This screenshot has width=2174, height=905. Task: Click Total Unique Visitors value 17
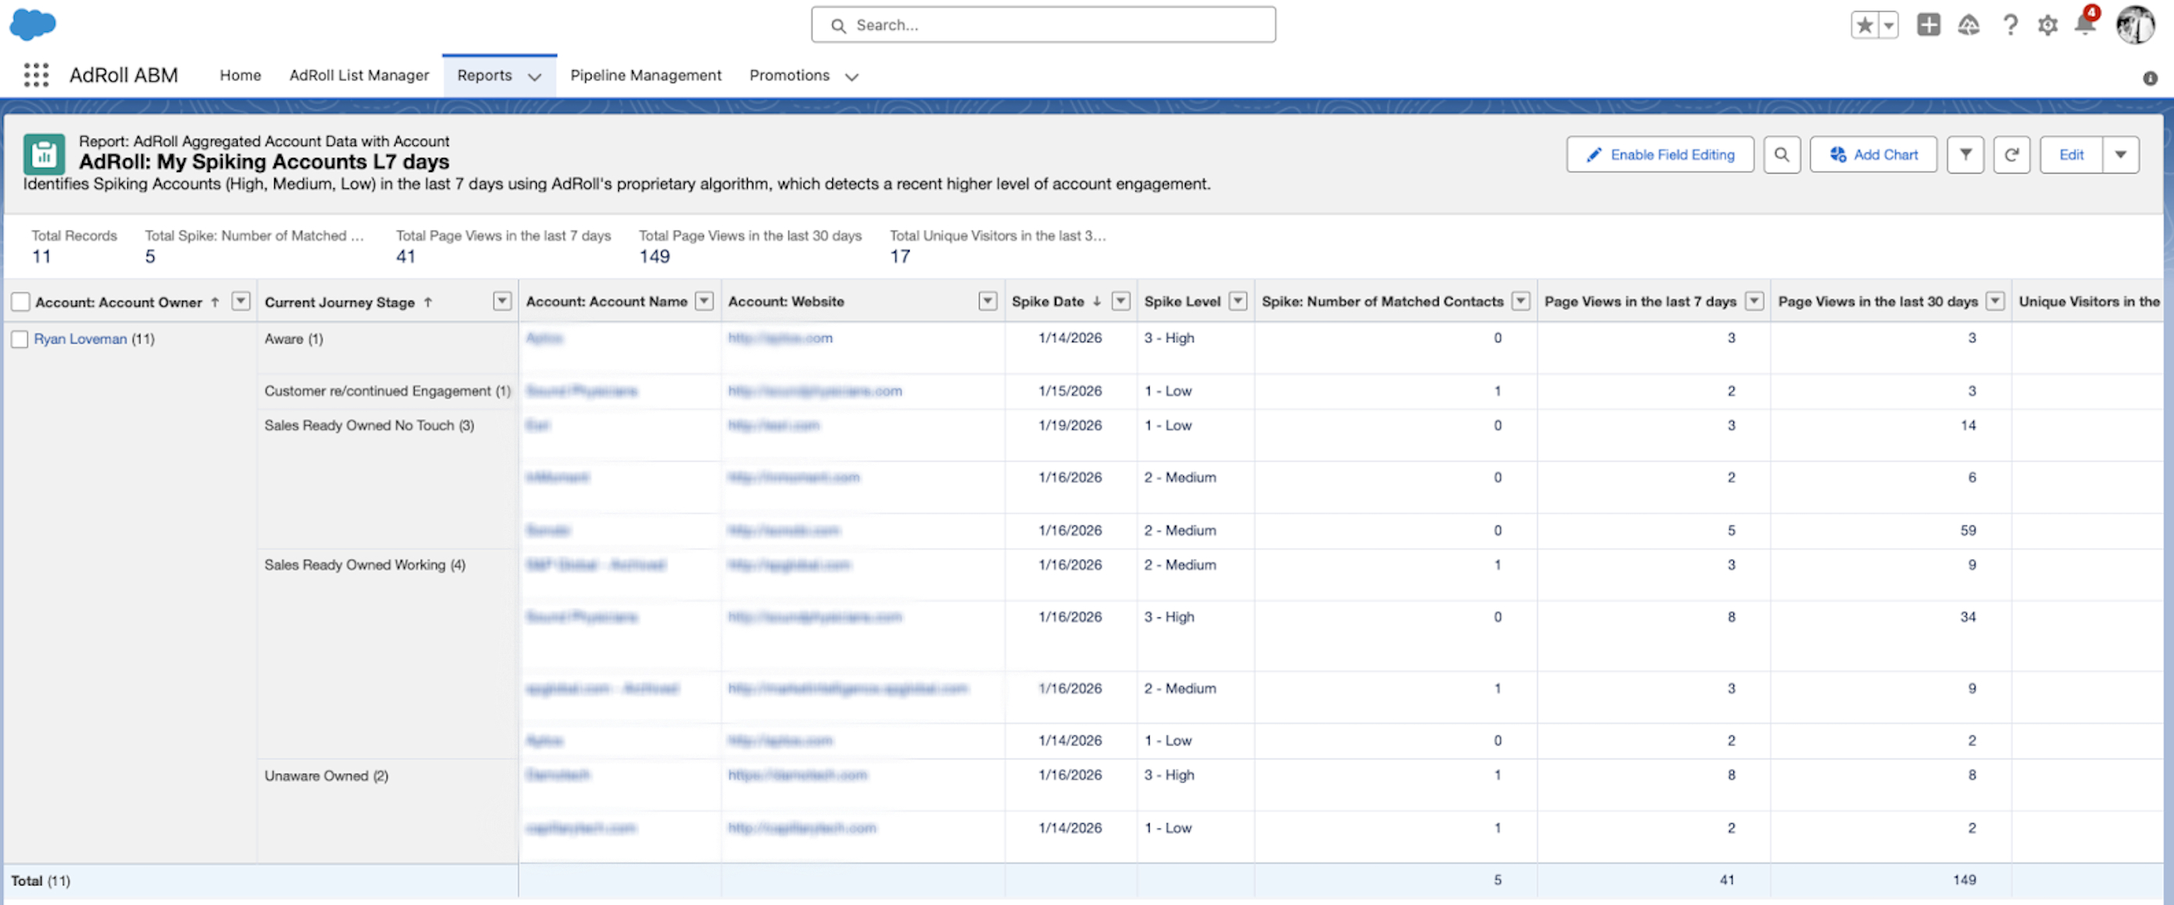[899, 256]
